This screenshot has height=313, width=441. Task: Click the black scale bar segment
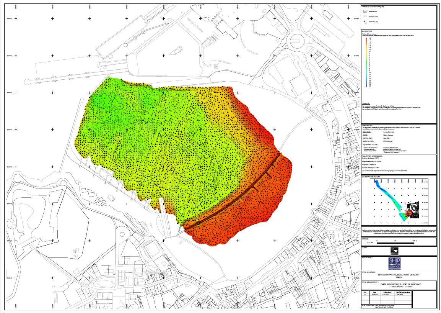pyautogui.click(x=386, y=243)
